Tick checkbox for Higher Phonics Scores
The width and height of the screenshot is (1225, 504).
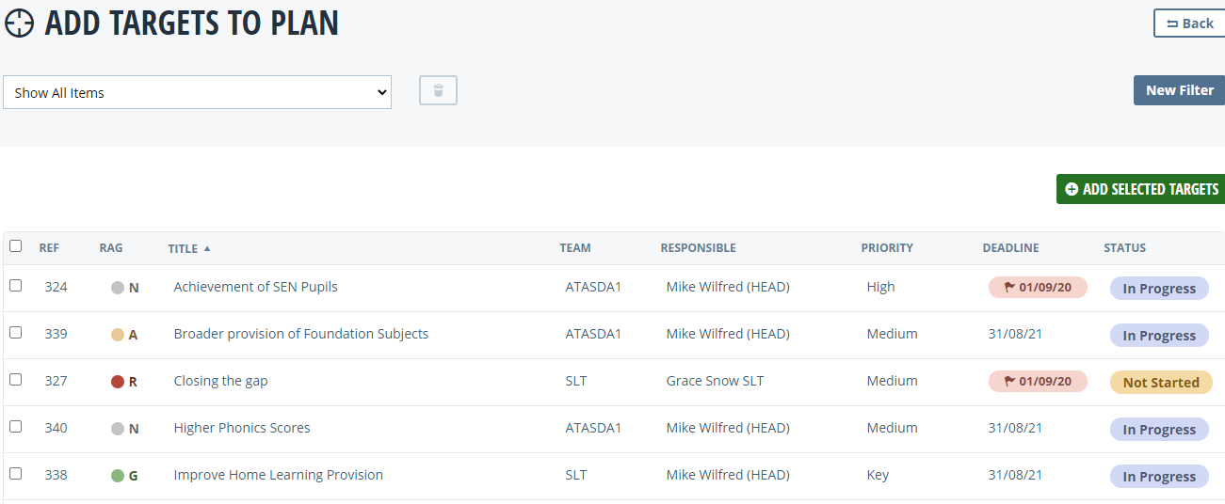coord(16,426)
